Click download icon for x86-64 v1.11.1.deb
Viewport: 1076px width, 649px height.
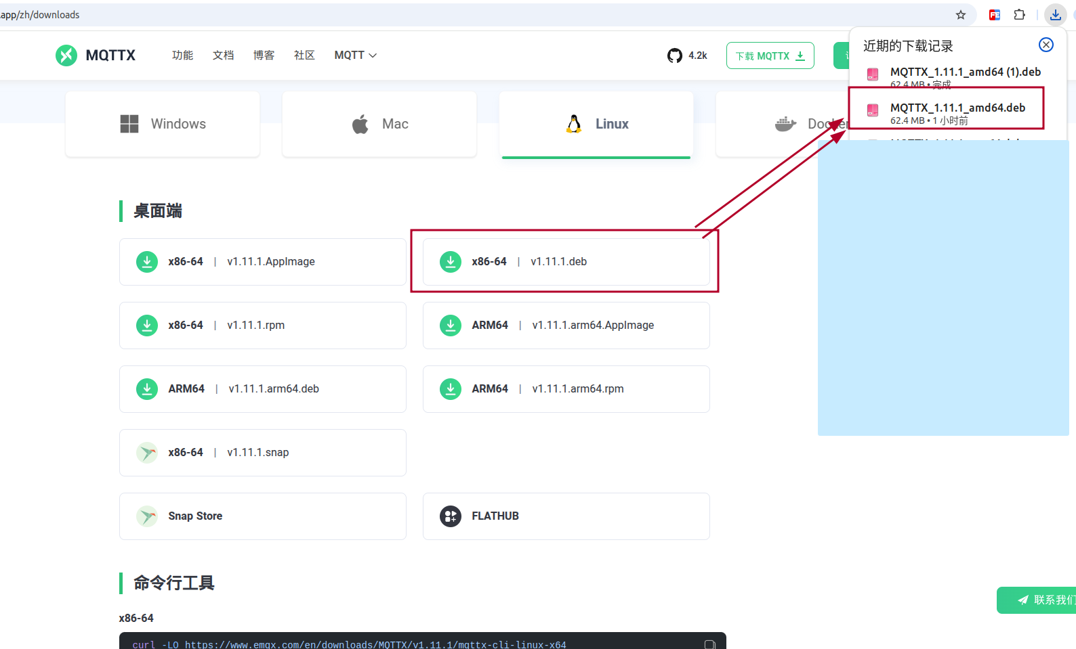click(x=451, y=262)
